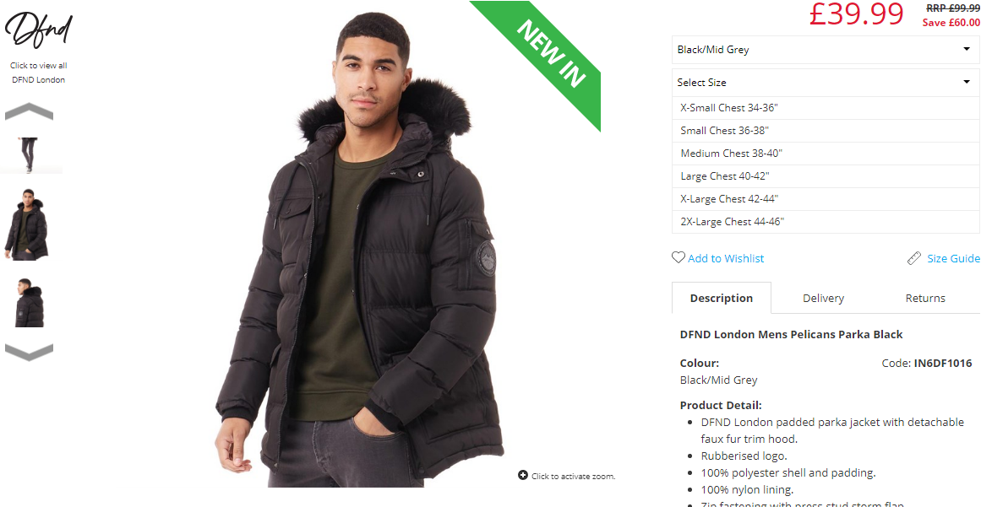Viewport: 981px width, 507px height.
Task: Click the size guide ruler icon
Action: 914,258
